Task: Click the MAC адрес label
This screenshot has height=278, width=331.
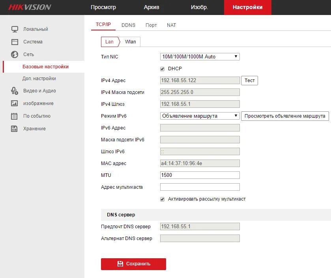Action: [x=114, y=163]
